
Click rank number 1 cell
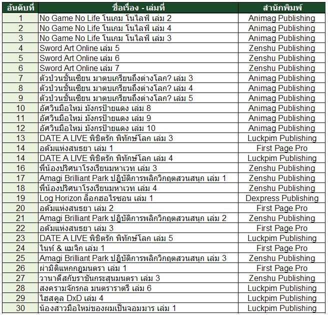[x=20, y=18]
